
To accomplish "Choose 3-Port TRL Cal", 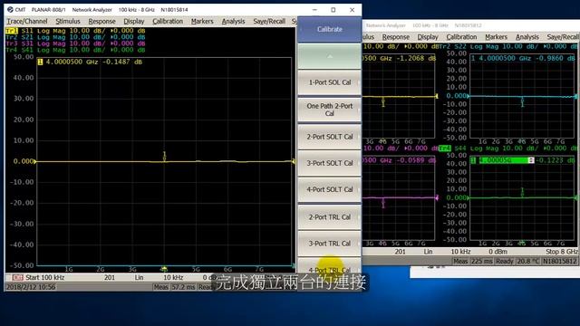I will click(329, 244).
